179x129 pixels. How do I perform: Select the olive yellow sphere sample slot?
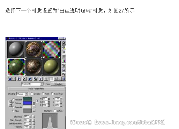click(x=52, y=67)
